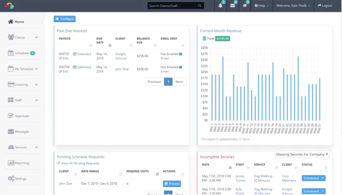Edit invoice 000757
342x195 pixels.
click(63, 58)
